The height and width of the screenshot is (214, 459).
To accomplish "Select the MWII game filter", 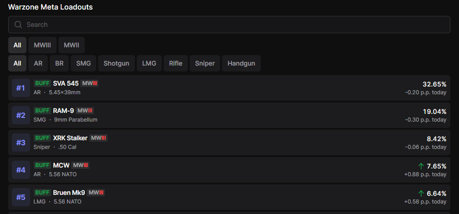I will click(71, 45).
